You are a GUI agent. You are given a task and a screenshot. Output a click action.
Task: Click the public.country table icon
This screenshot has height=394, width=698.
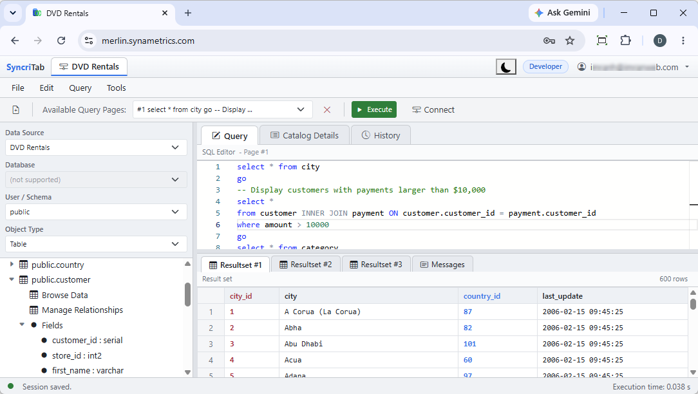click(x=24, y=265)
